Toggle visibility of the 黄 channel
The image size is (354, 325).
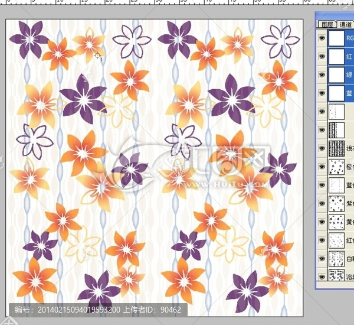click(322, 222)
